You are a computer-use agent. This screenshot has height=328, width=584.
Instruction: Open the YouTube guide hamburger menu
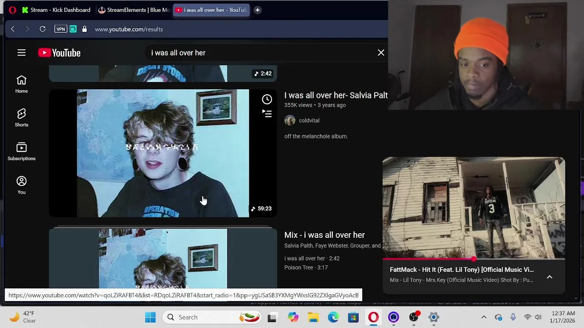[x=21, y=53]
